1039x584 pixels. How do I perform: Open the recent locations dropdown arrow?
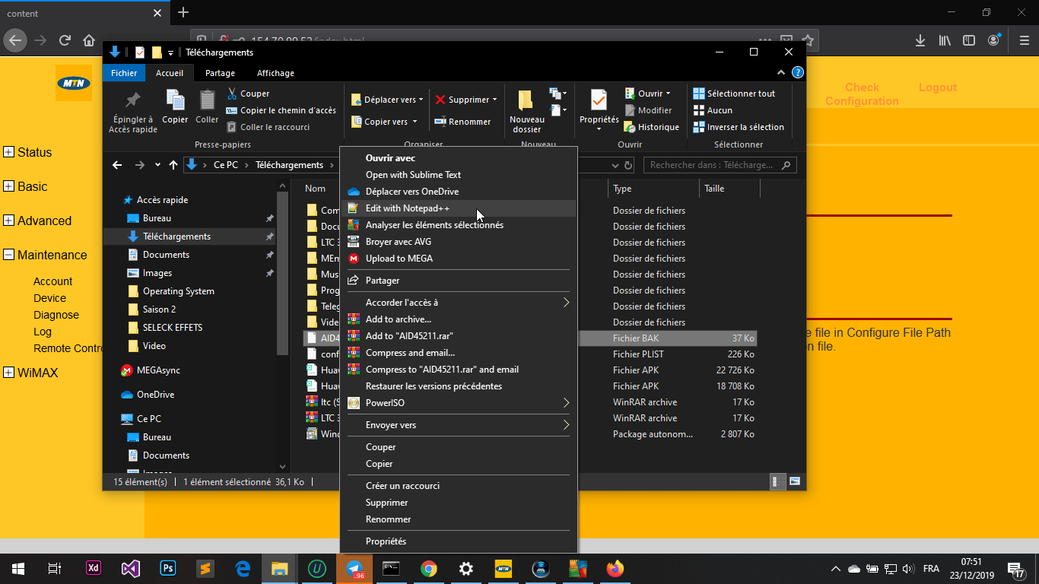pyautogui.click(x=157, y=165)
